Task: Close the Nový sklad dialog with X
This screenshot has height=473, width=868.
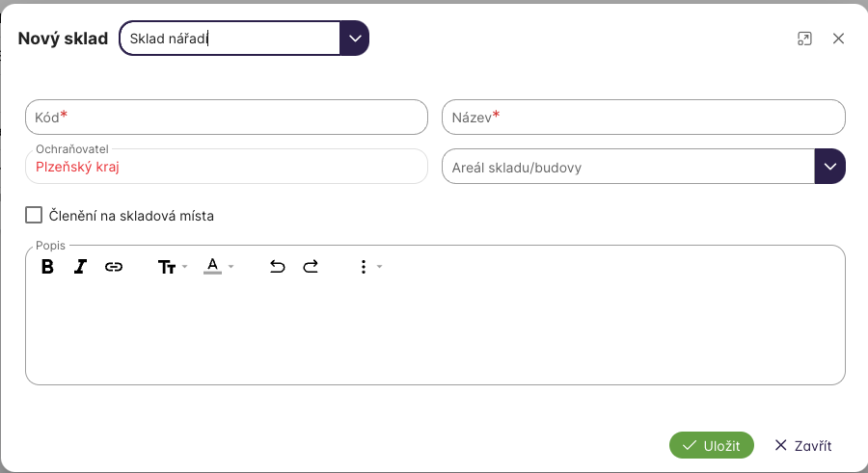Action: pyautogui.click(x=838, y=39)
